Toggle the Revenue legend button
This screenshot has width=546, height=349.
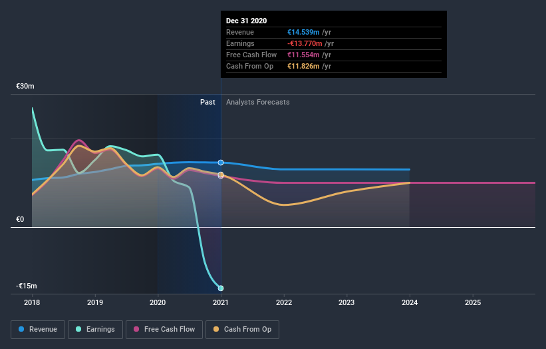(38, 330)
